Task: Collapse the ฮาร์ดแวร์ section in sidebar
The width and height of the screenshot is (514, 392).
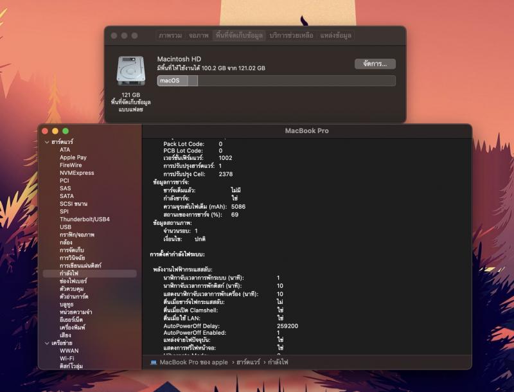Action: click(47, 142)
